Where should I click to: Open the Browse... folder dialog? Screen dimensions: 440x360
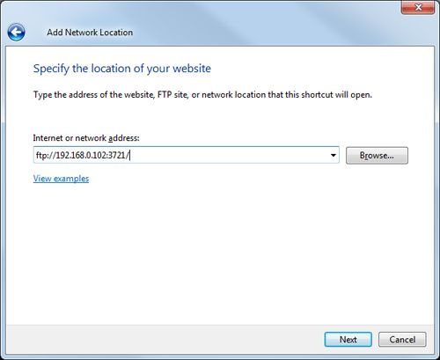click(x=377, y=155)
